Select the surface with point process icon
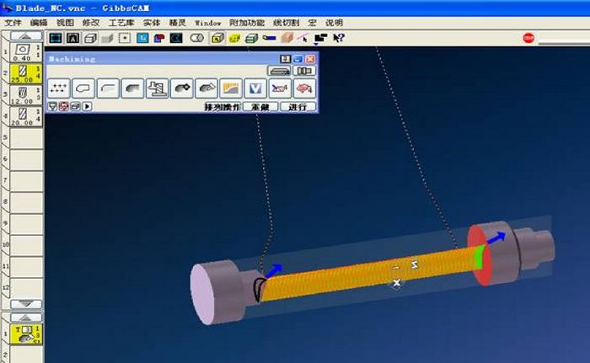Viewport: 590px width, 363px height. 182,88
